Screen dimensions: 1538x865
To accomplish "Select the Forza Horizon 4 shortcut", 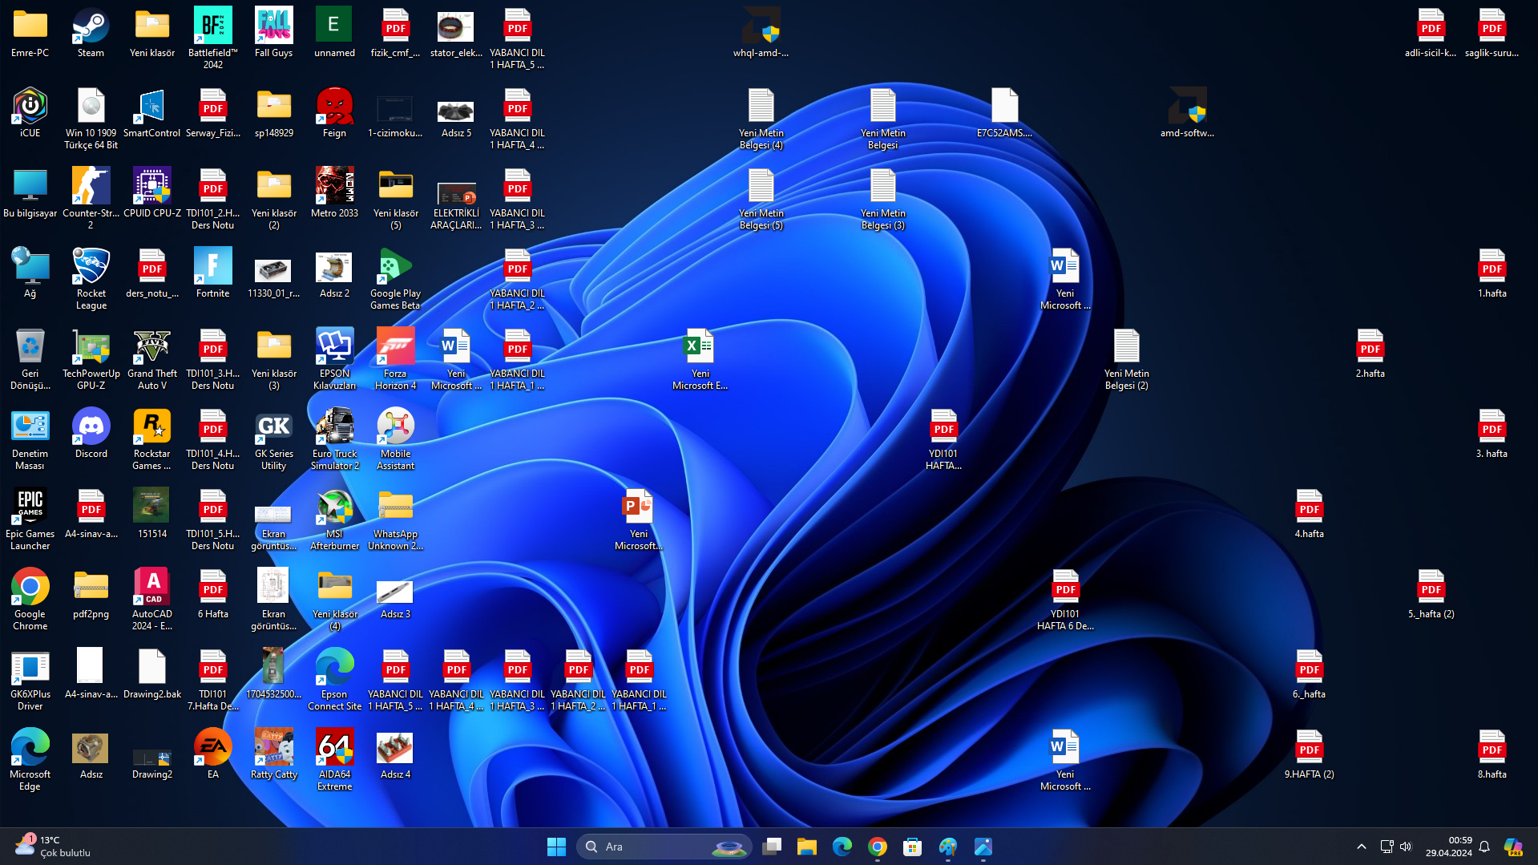I will click(395, 348).
